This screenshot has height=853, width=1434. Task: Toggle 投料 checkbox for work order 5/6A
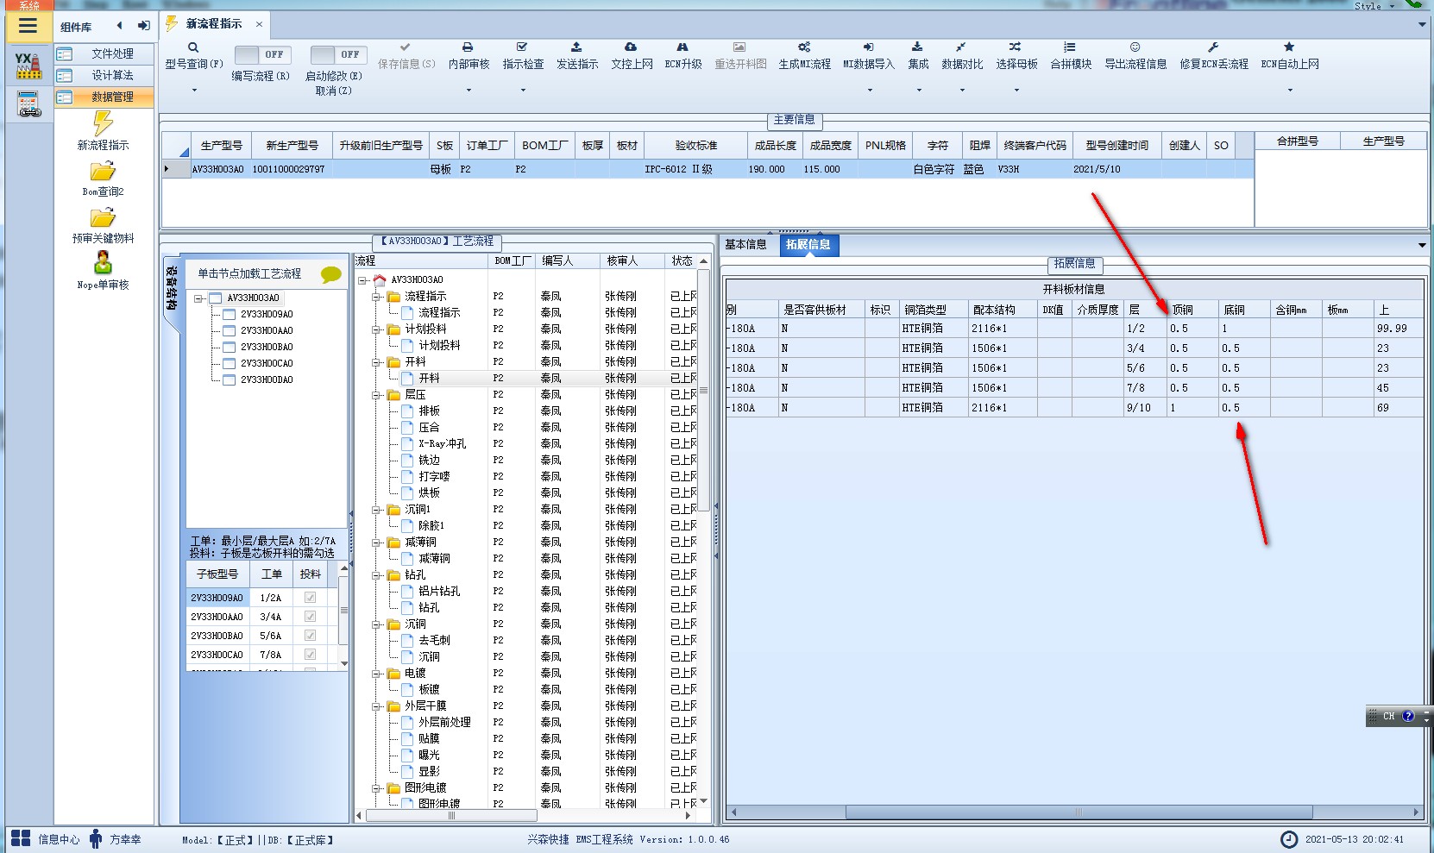pos(310,636)
